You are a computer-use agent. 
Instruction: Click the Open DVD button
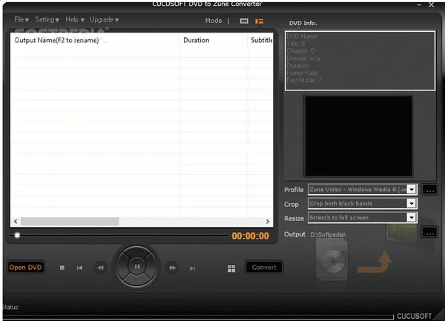tap(25, 267)
